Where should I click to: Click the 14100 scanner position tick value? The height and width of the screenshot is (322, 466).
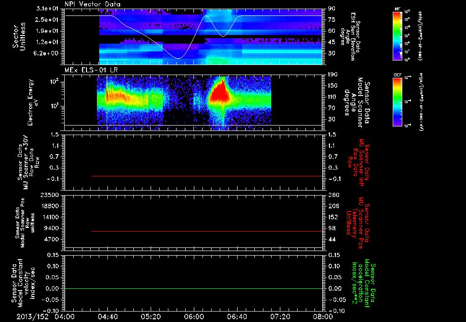coord(50,217)
